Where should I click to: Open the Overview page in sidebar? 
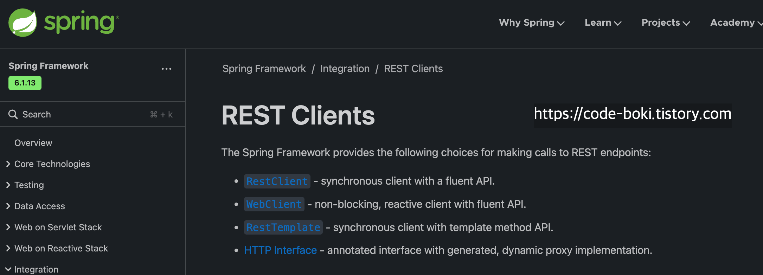point(33,143)
